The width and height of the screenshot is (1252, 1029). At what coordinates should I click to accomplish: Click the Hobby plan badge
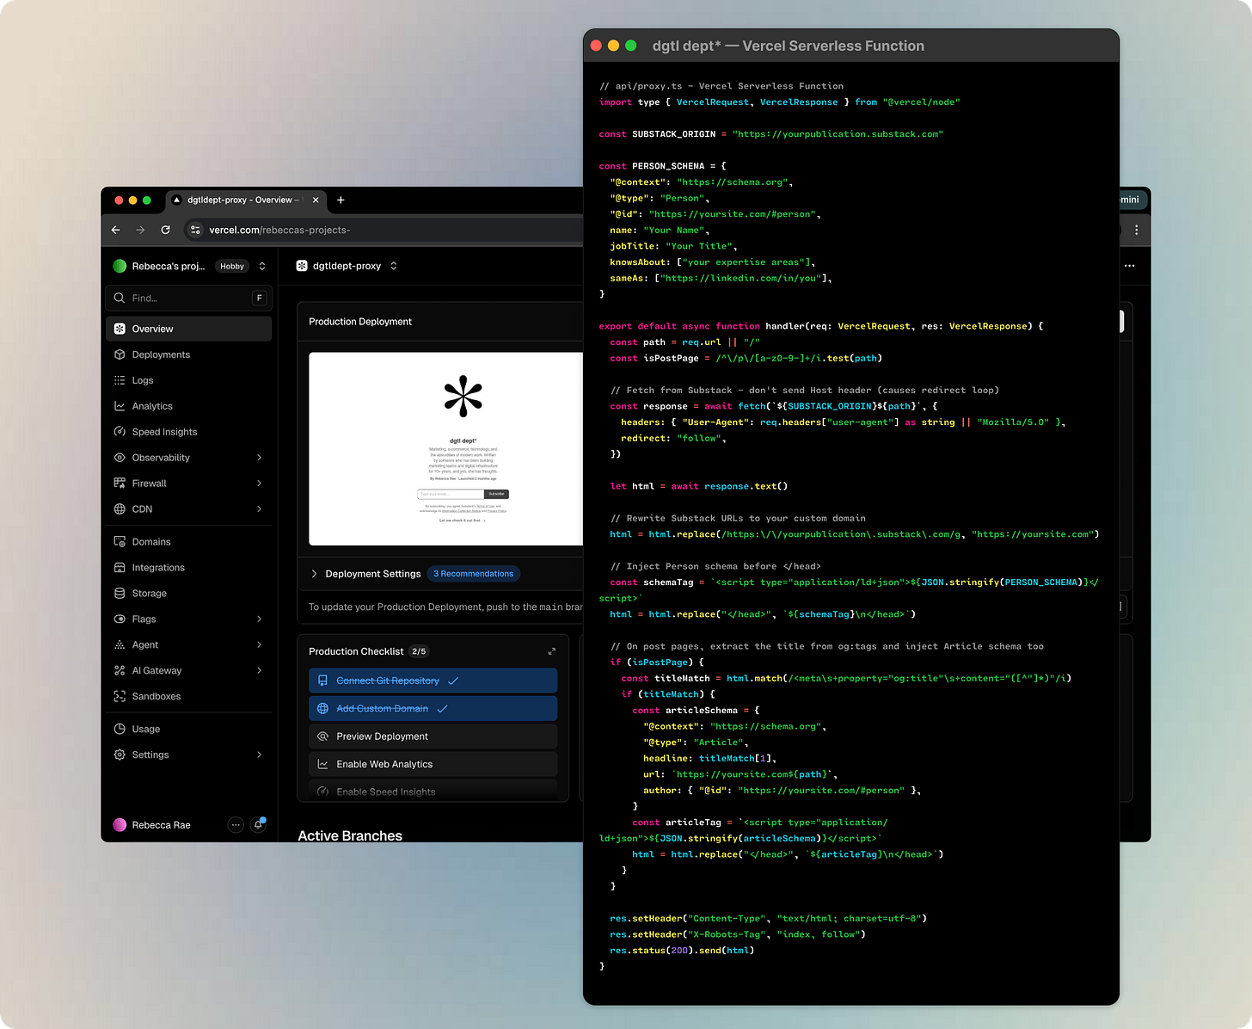tap(232, 266)
